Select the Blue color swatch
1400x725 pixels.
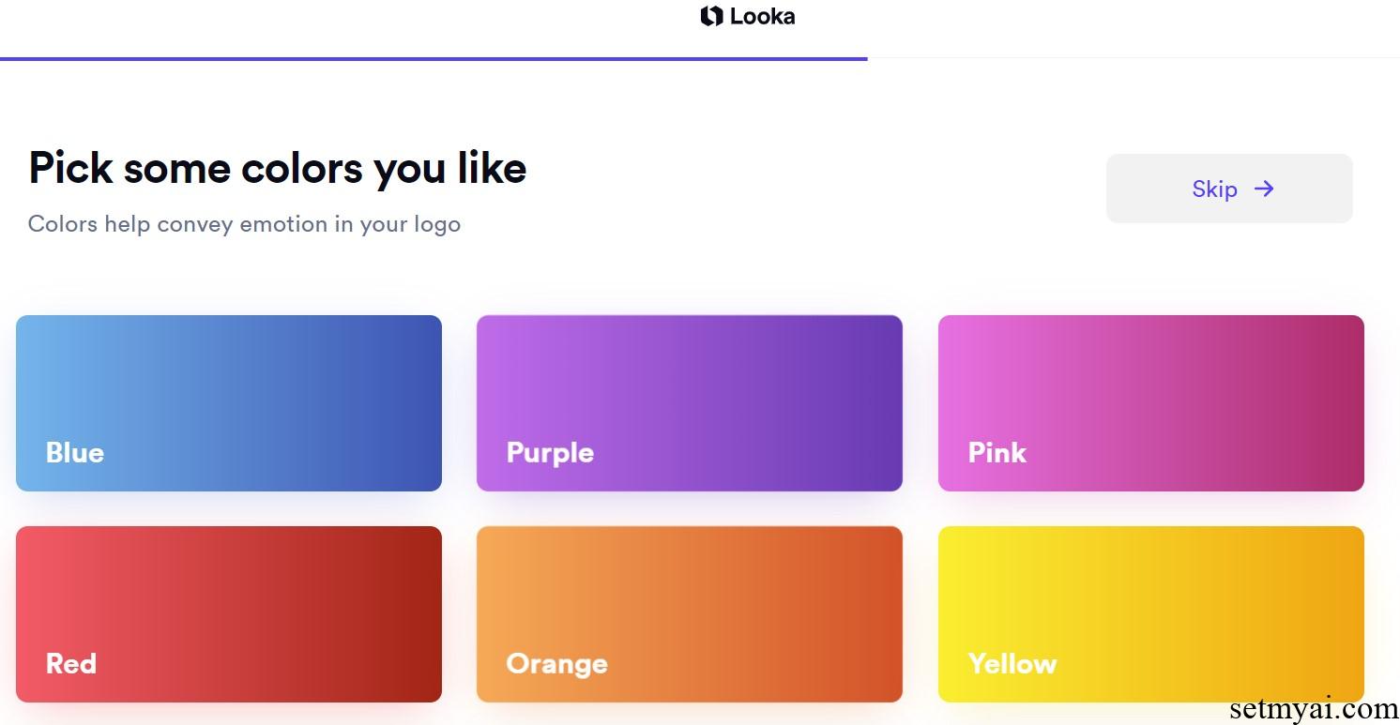(229, 403)
